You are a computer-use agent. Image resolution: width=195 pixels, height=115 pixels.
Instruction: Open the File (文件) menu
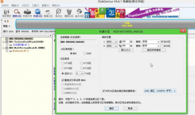pos(5,5)
